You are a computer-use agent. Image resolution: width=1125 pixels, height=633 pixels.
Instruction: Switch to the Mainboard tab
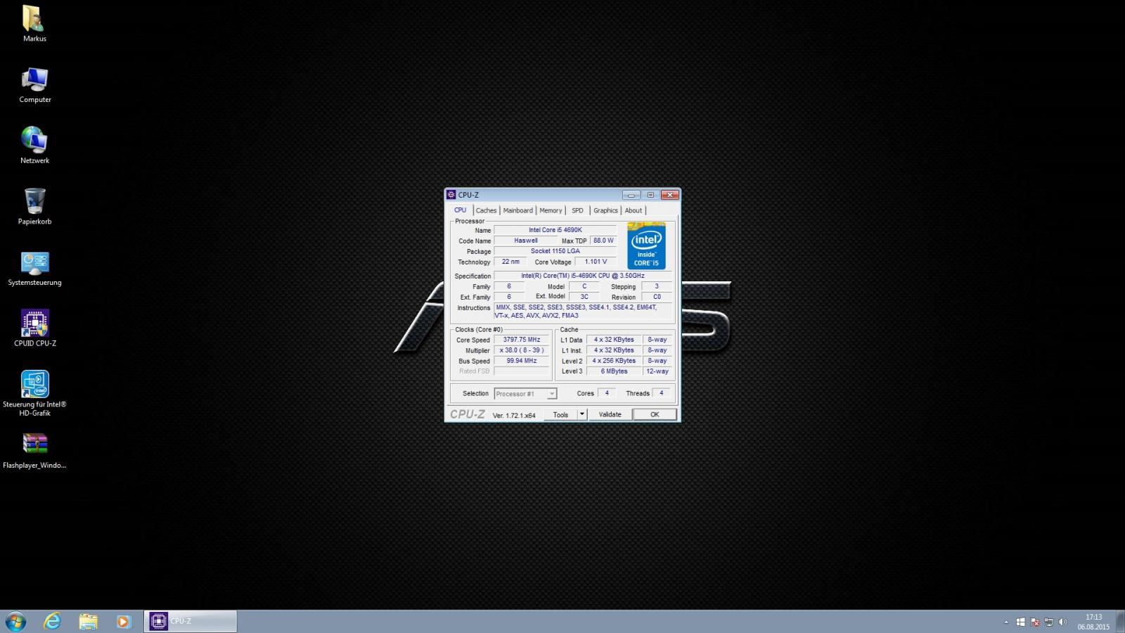coord(518,210)
